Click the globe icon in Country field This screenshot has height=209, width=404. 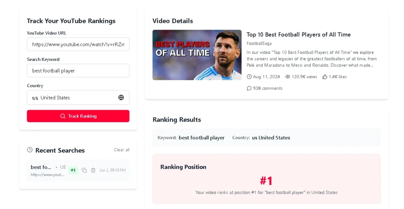[x=121, y=98]
